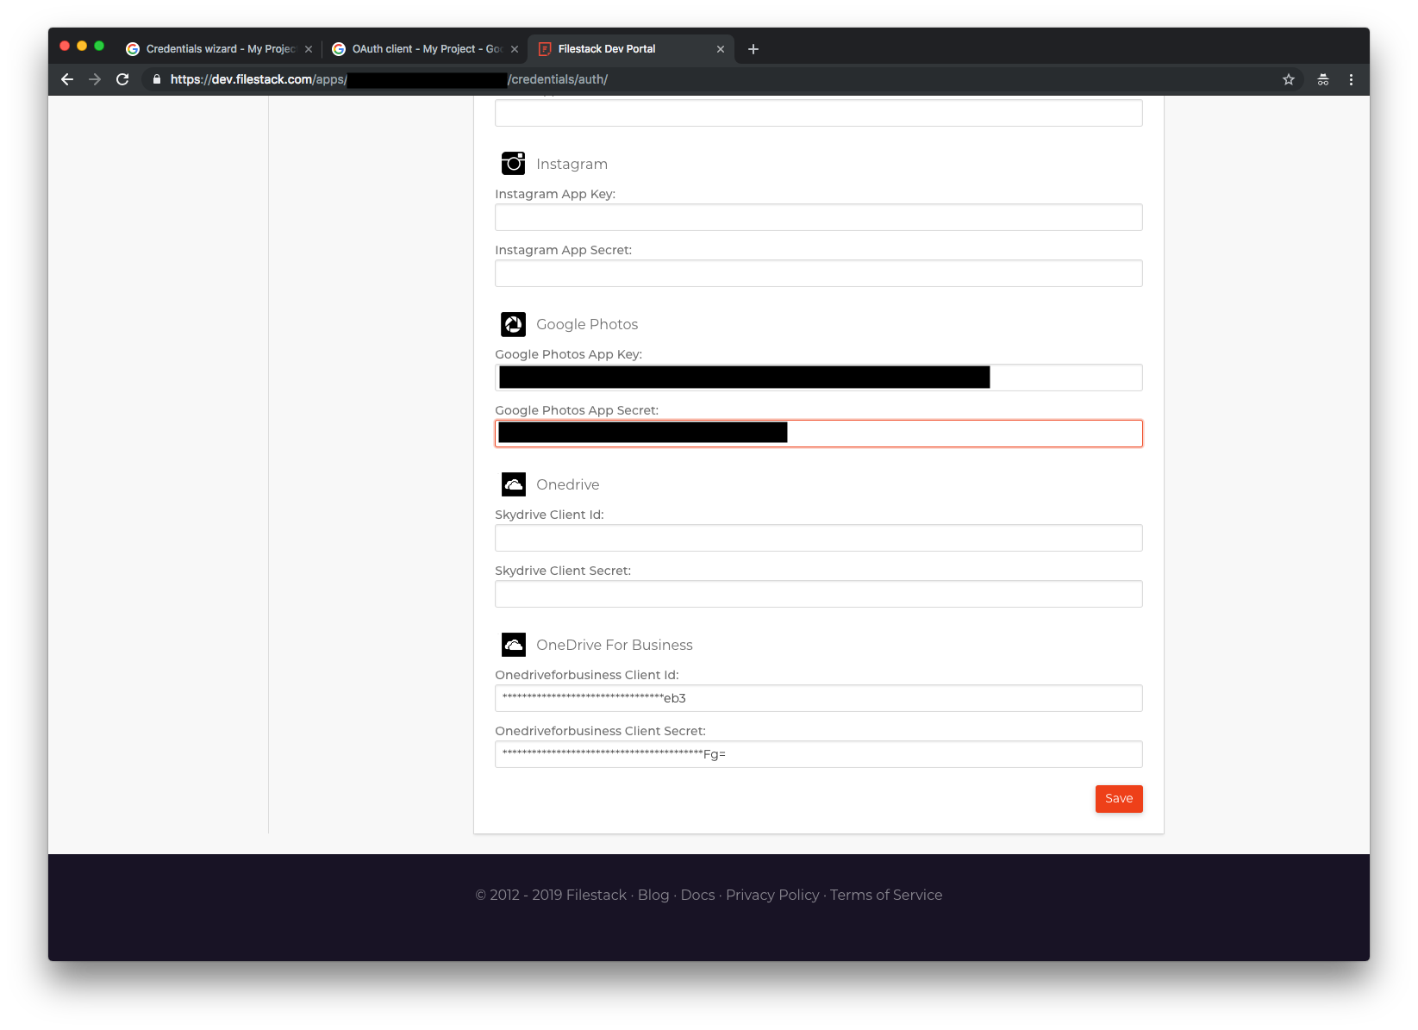
Task: Click the browser forward arrow
Action: point(95,79)
